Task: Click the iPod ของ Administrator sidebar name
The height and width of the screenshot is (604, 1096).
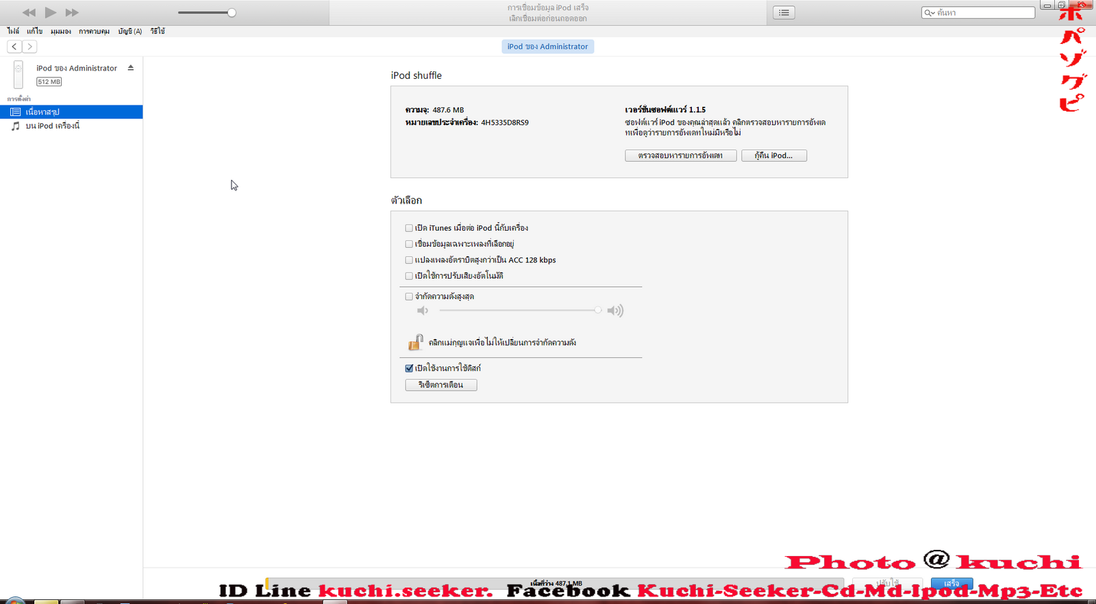Action: (77, 68)
